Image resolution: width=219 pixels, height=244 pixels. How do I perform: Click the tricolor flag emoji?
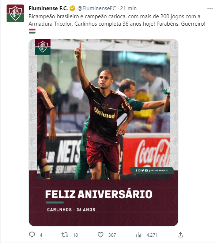coord(32,31)
